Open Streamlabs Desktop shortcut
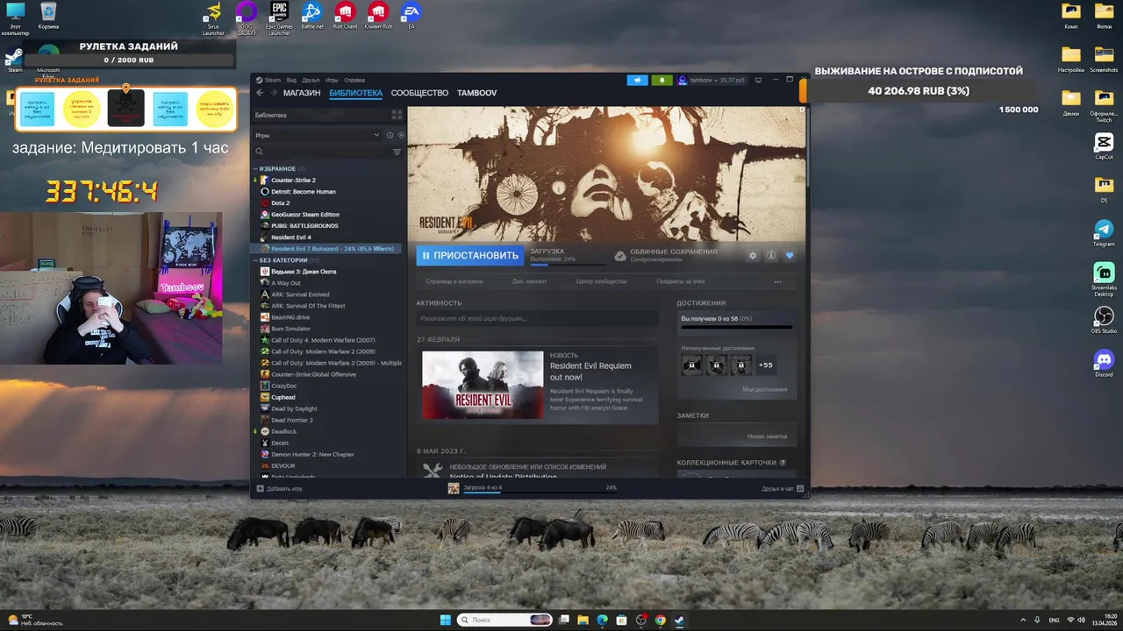 click(1104, 280)
